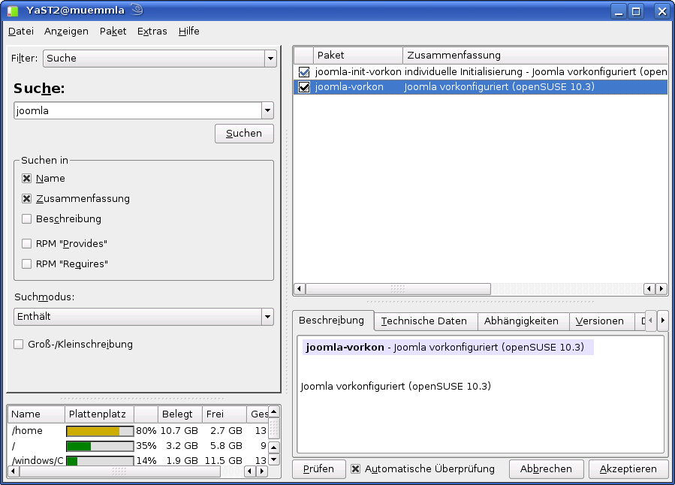
Task: Click package list right scroll arrow
Action: coord(661,289)
